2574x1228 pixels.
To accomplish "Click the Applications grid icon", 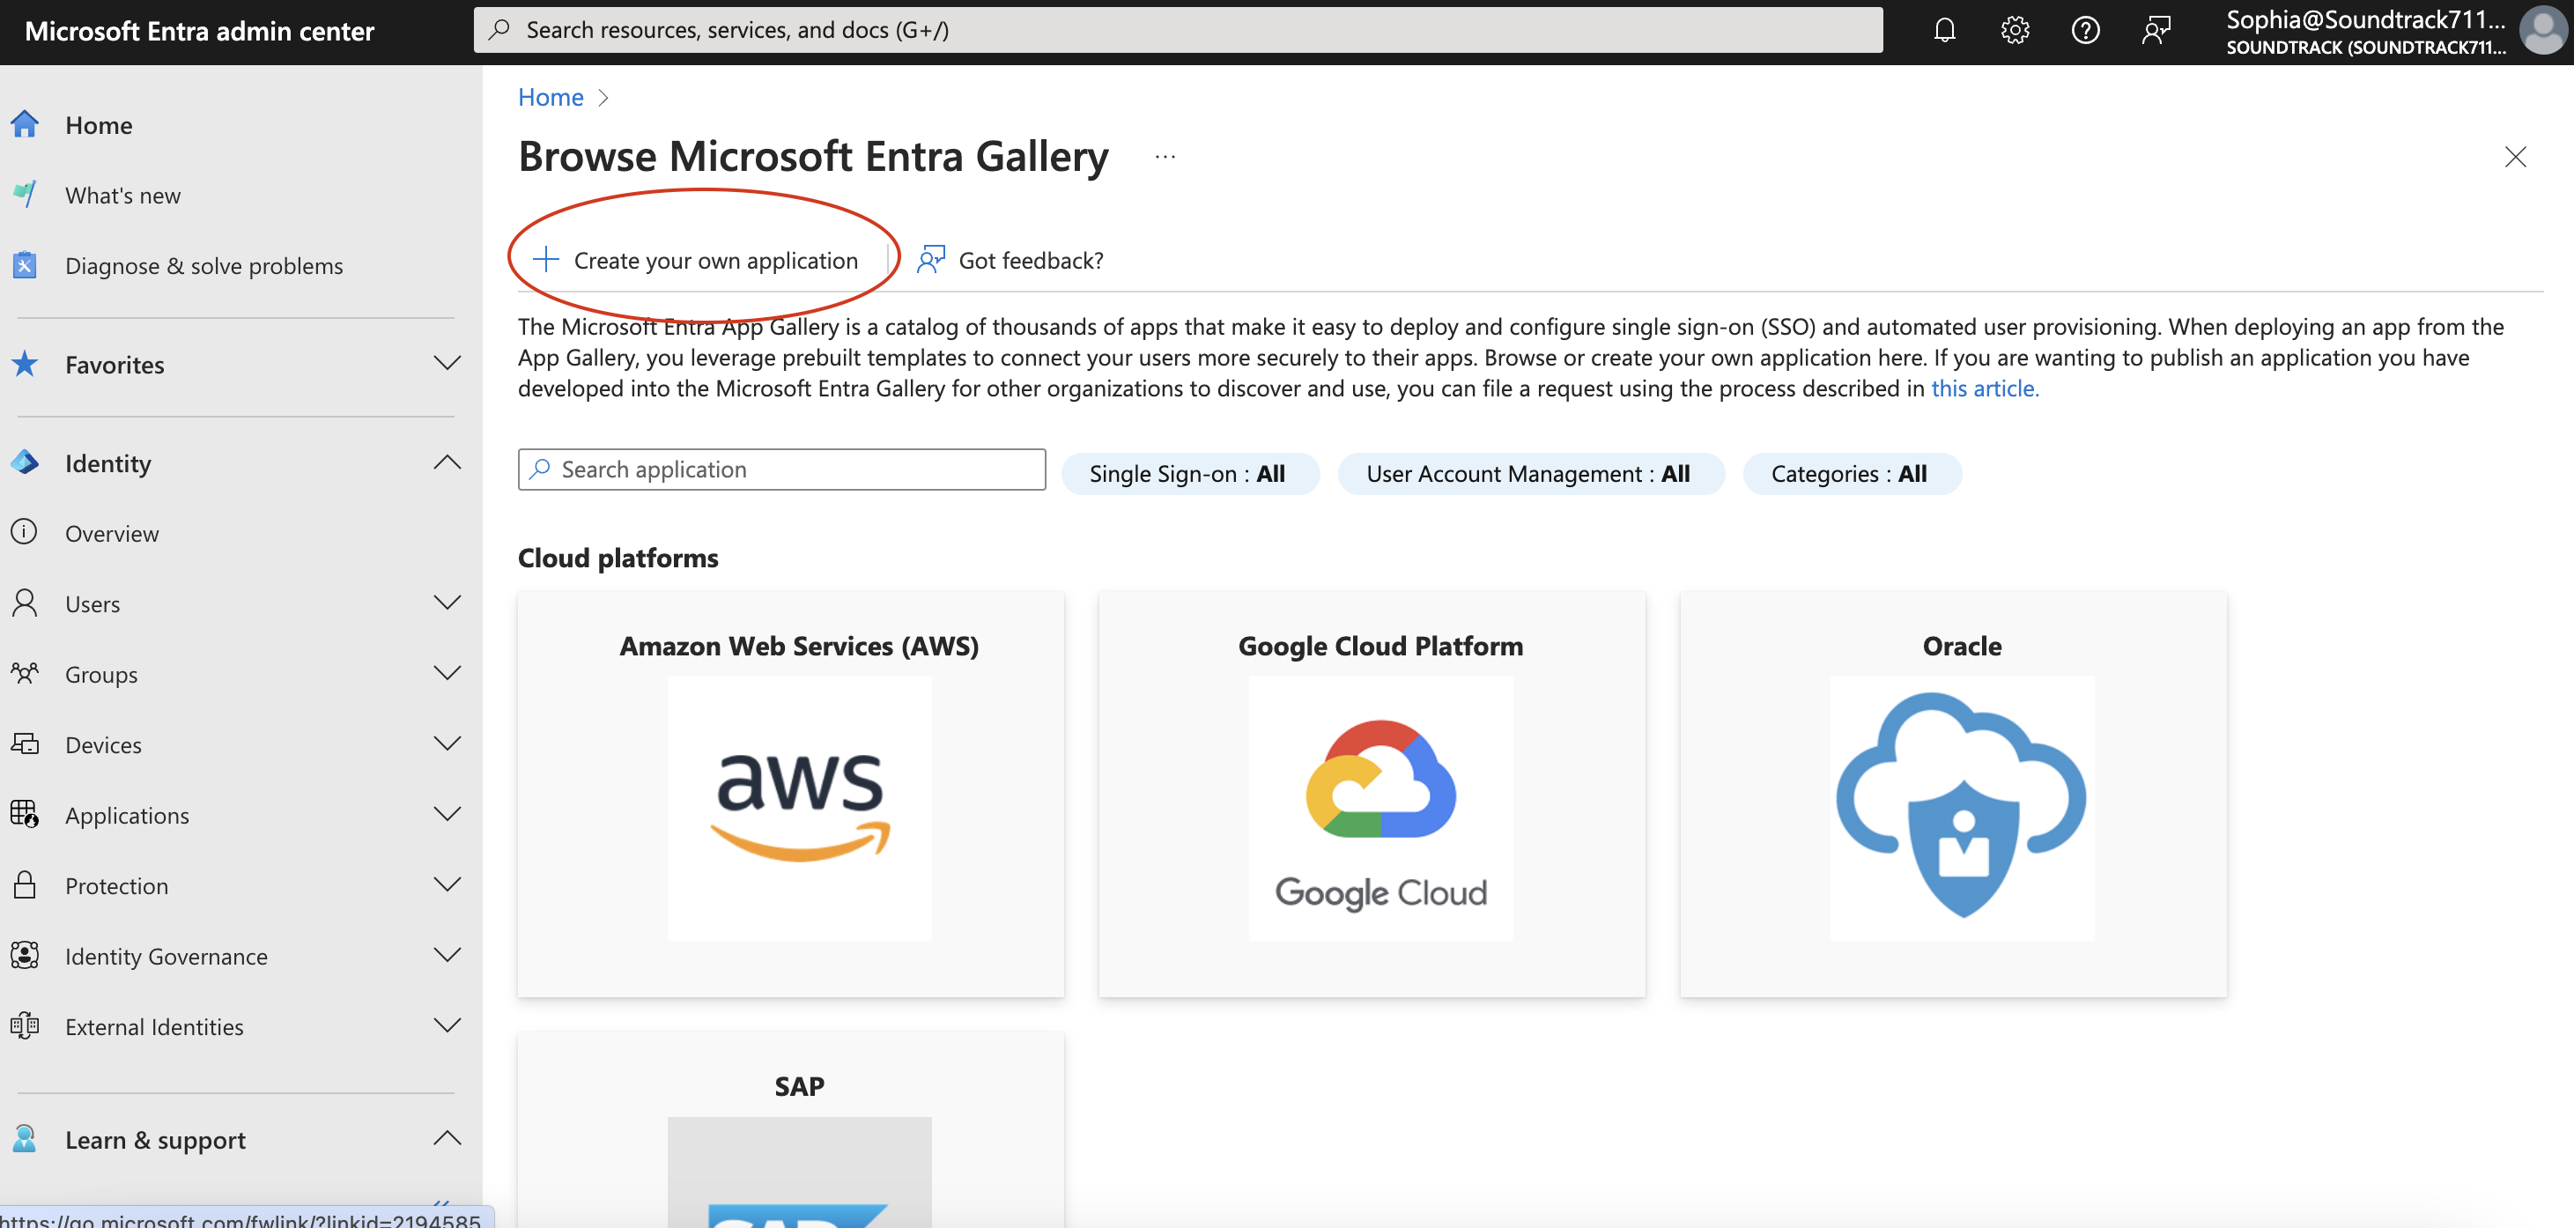I will click(25, 814).
